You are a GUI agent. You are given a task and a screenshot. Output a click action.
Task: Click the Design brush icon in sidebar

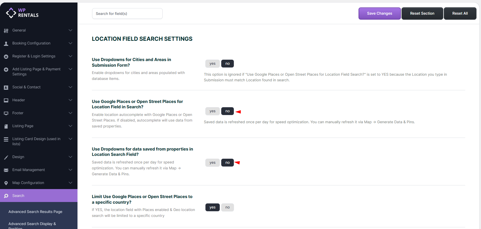coord(6,157)
